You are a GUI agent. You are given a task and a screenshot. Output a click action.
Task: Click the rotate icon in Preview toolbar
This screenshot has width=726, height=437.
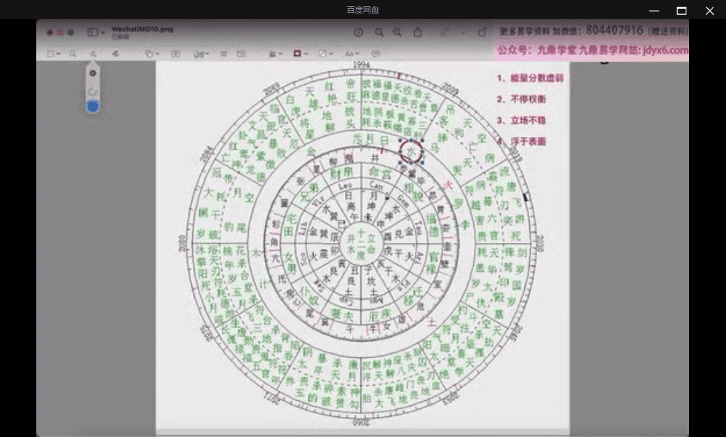click(x=482, y=32)
